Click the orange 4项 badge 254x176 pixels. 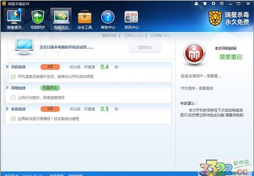click(50, 67)
